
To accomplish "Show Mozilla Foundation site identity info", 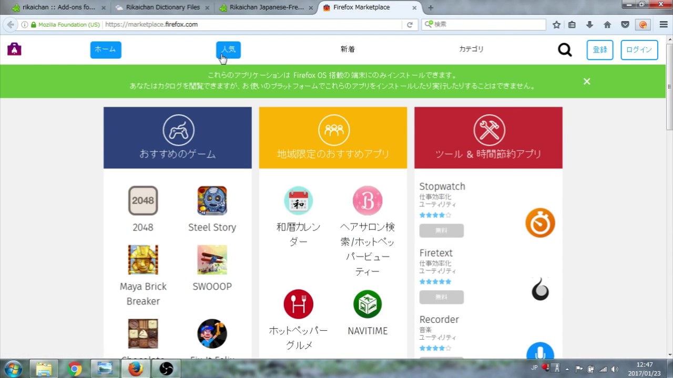I will pyautogui.click(x=65, y=25).
